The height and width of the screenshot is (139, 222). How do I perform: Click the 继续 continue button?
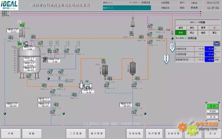[203, 33]
